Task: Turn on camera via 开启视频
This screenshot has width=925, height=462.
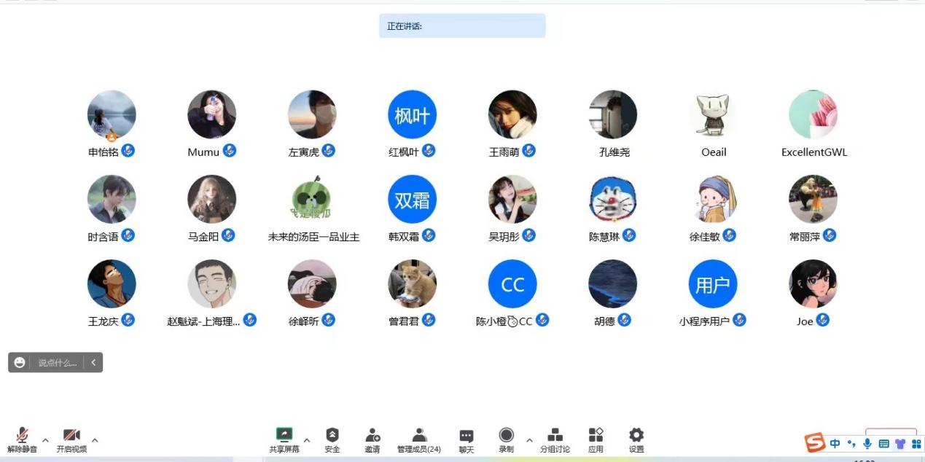Action: click(x=71, y=440)
